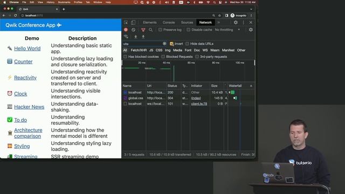Close the DevTools panel
Image resolution: width=345 pixels, height=194 pixels.
[251, 23]
